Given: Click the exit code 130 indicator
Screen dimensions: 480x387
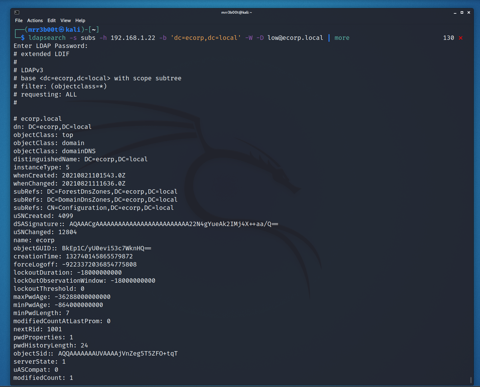Looking at the screenshot, I should 449,38.
